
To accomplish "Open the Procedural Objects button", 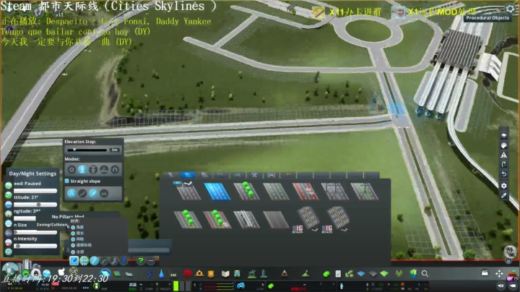I will click(487, 18).
